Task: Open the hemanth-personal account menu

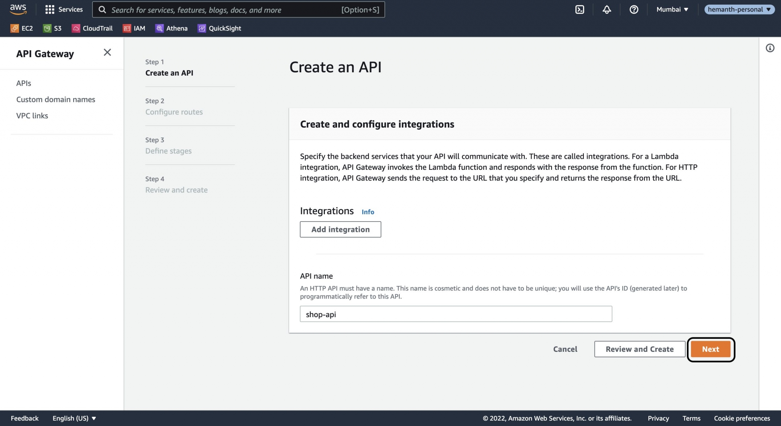Action: pos(739,9)
